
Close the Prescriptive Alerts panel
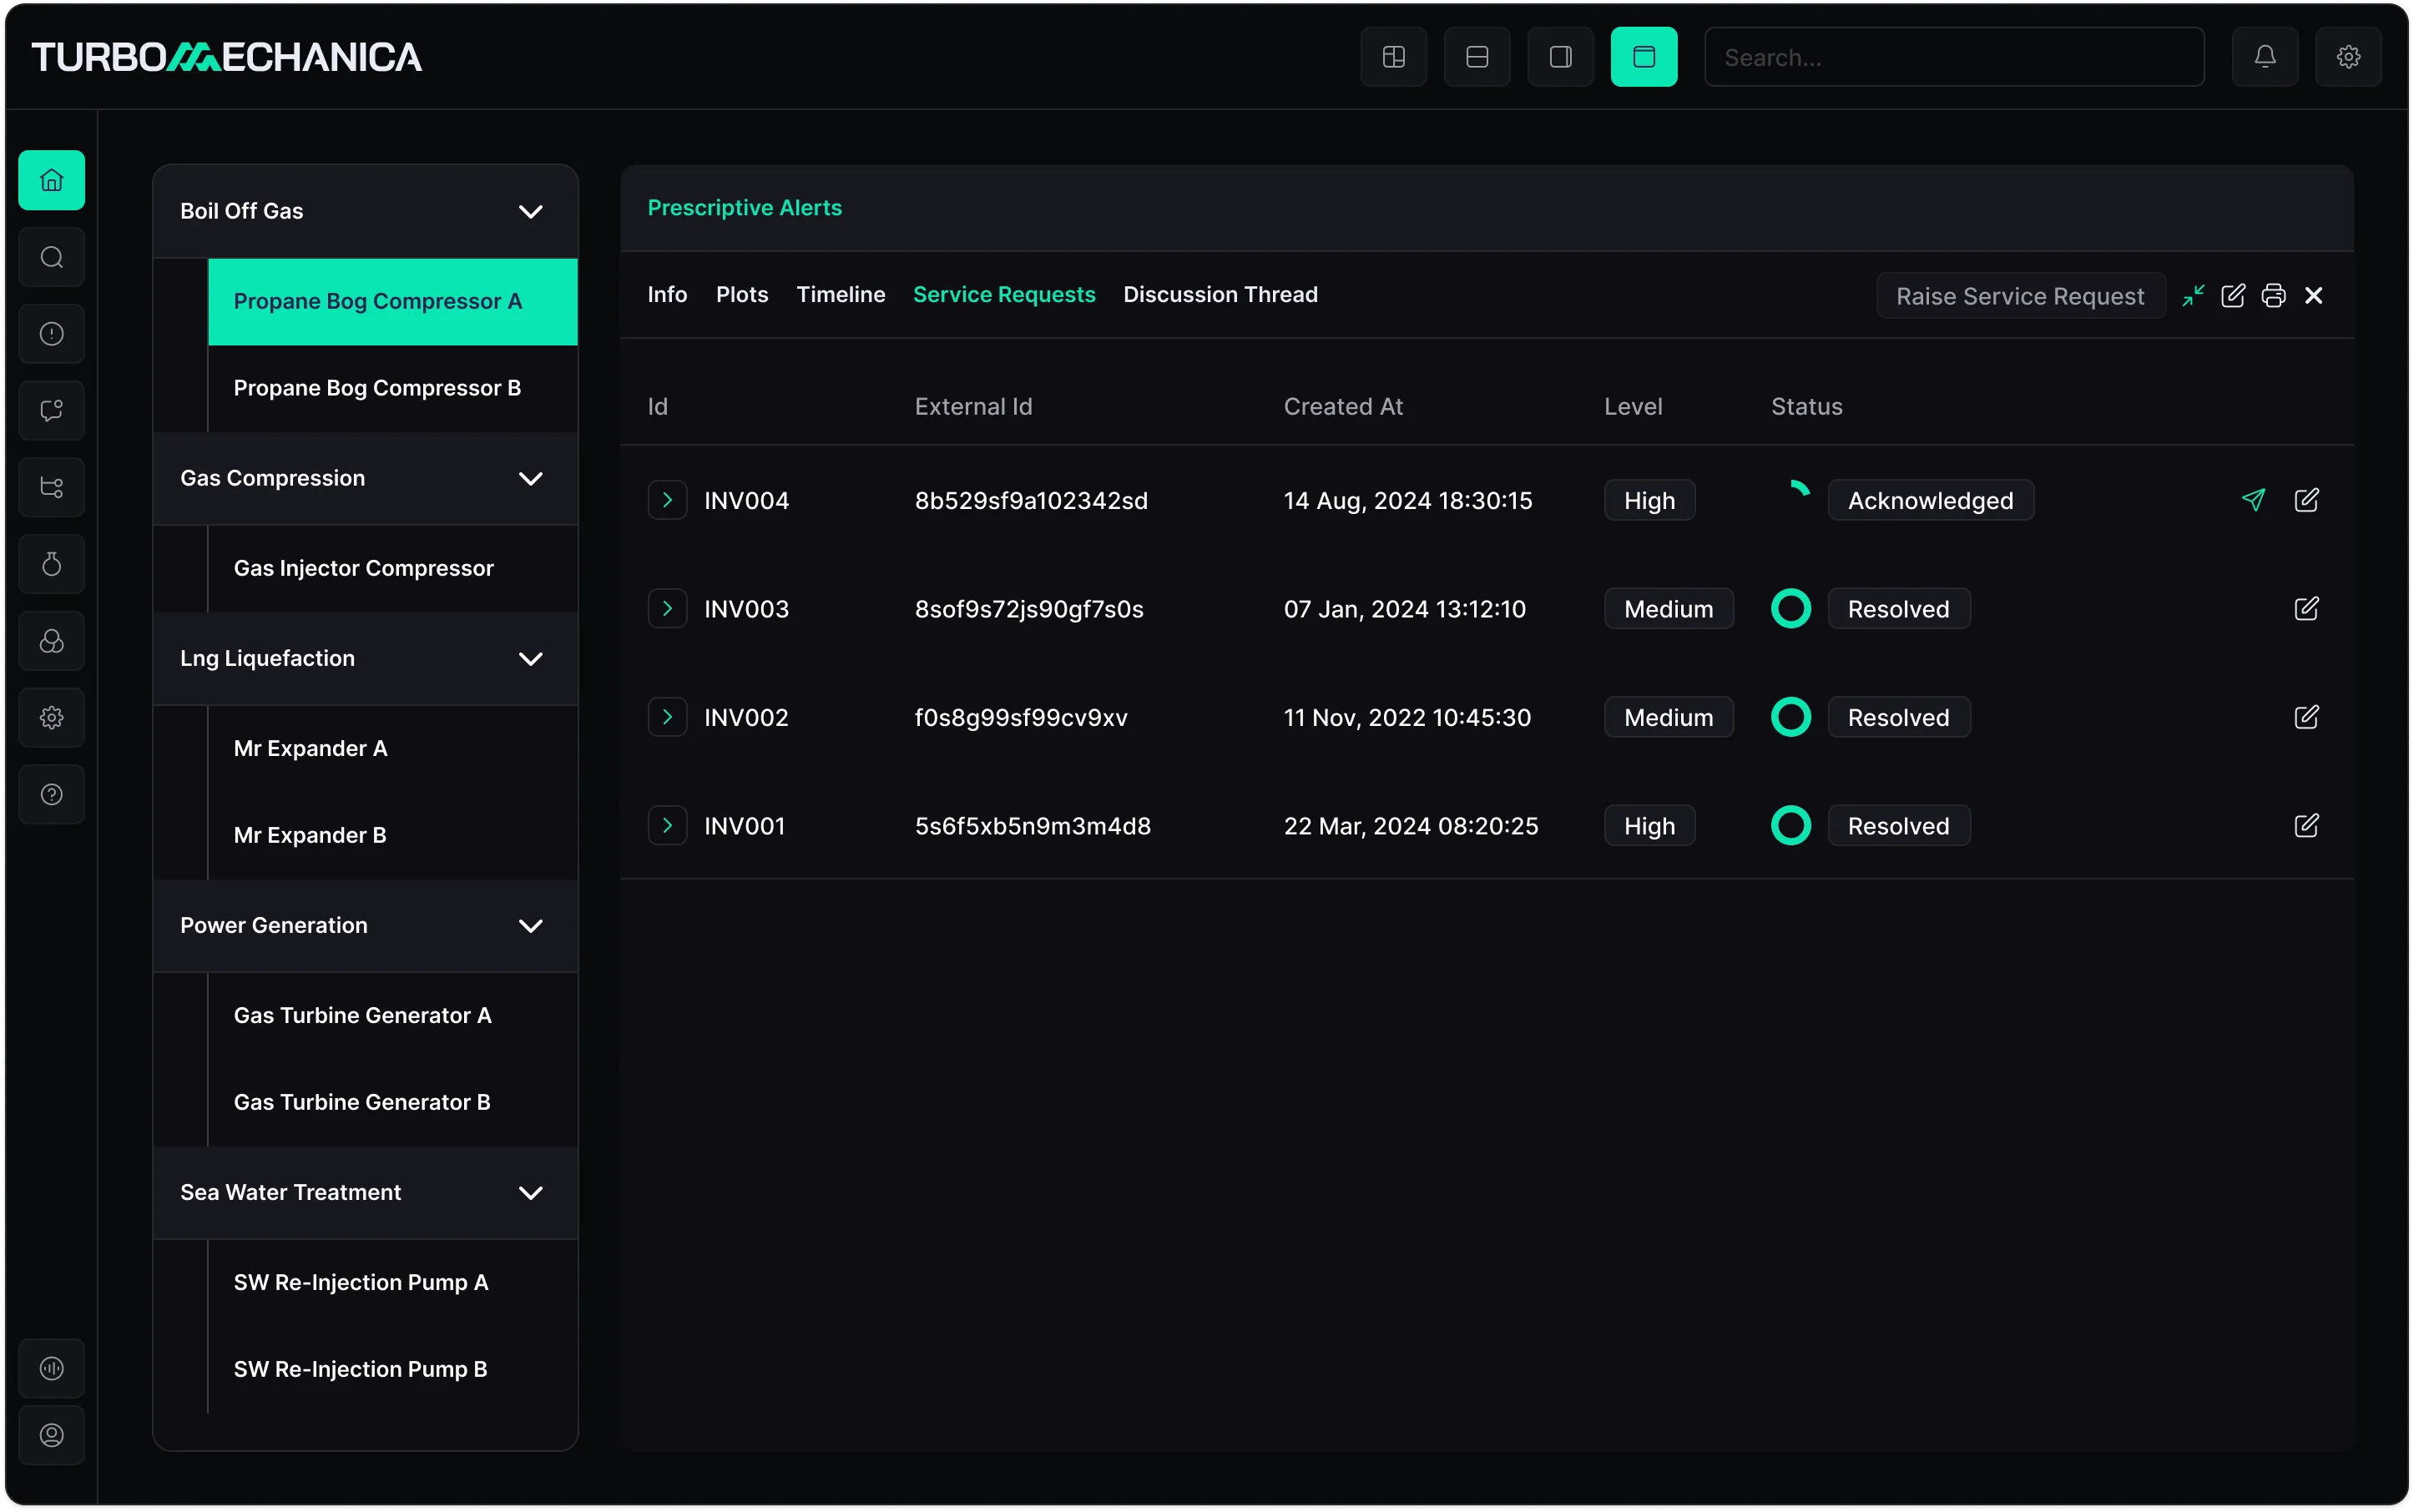click(2313, 296)
